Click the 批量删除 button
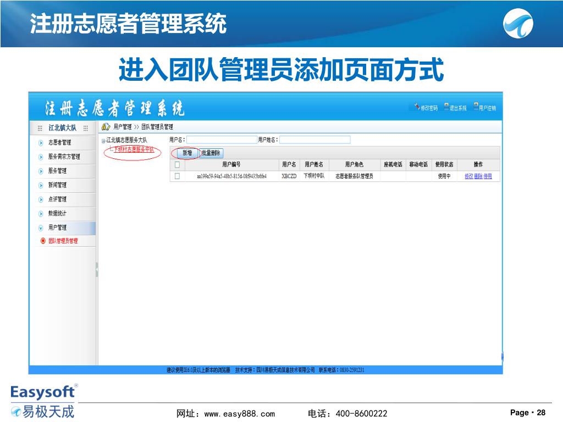This screenshot has width=563, height=422. tap(211, 153)
